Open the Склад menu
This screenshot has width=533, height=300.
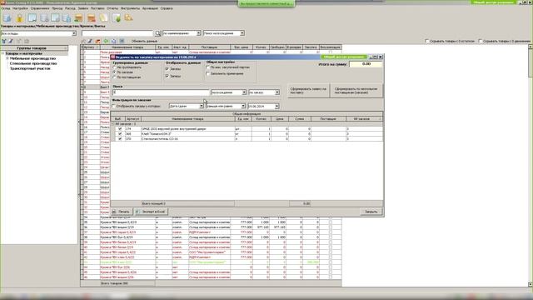(x=6, y=8)
